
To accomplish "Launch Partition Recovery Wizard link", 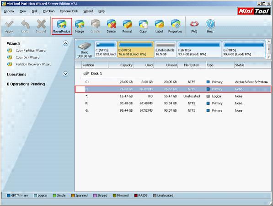I will [33, 64].
